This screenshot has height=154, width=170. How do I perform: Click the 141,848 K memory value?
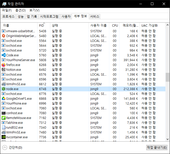(131, 98)
